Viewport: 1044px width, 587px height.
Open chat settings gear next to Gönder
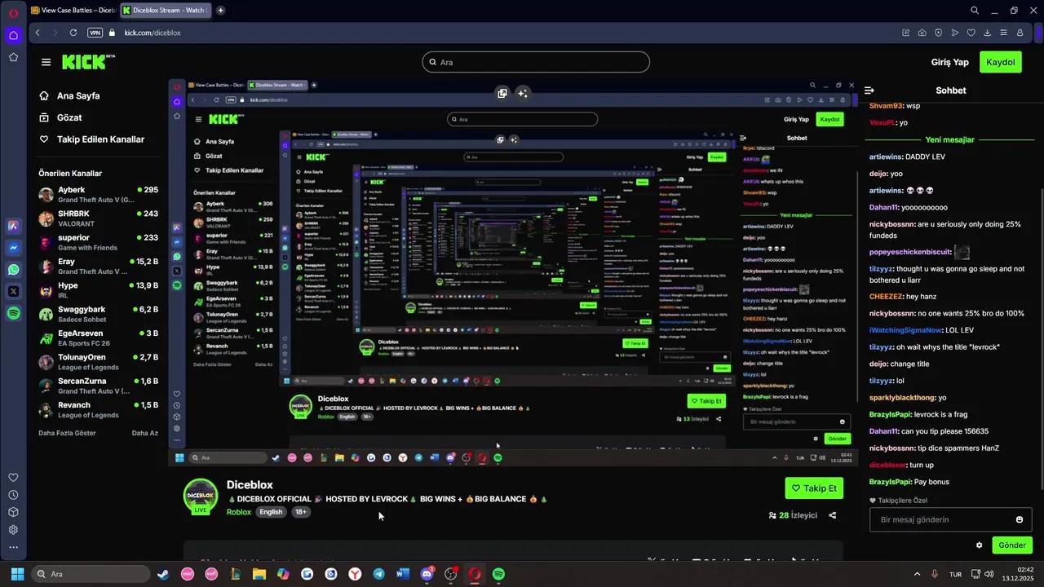pyautogui.click(x=979, y=545)
